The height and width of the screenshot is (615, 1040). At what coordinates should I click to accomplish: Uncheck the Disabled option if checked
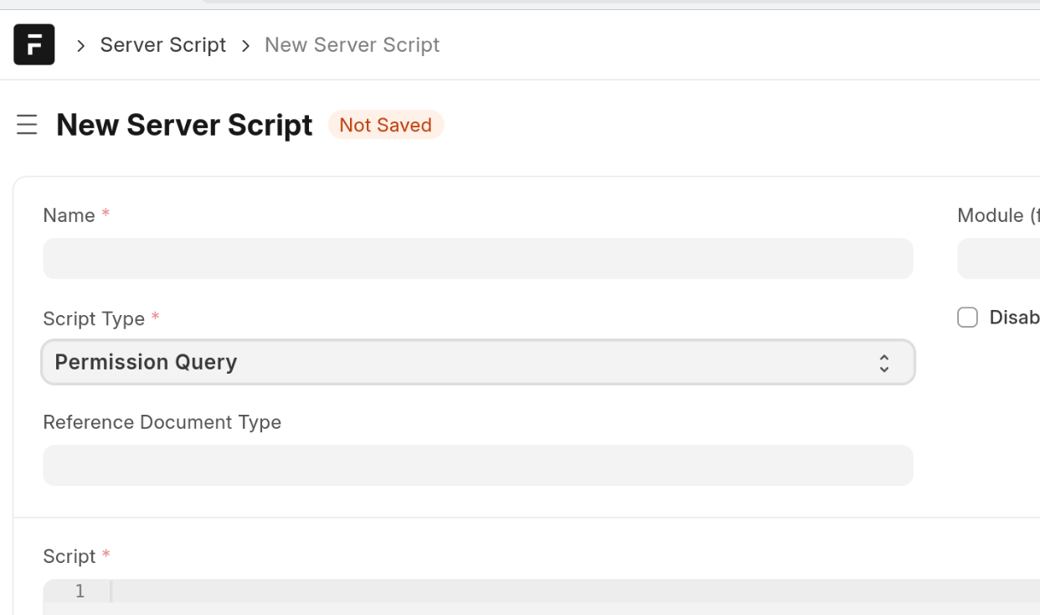click(967, 317)
